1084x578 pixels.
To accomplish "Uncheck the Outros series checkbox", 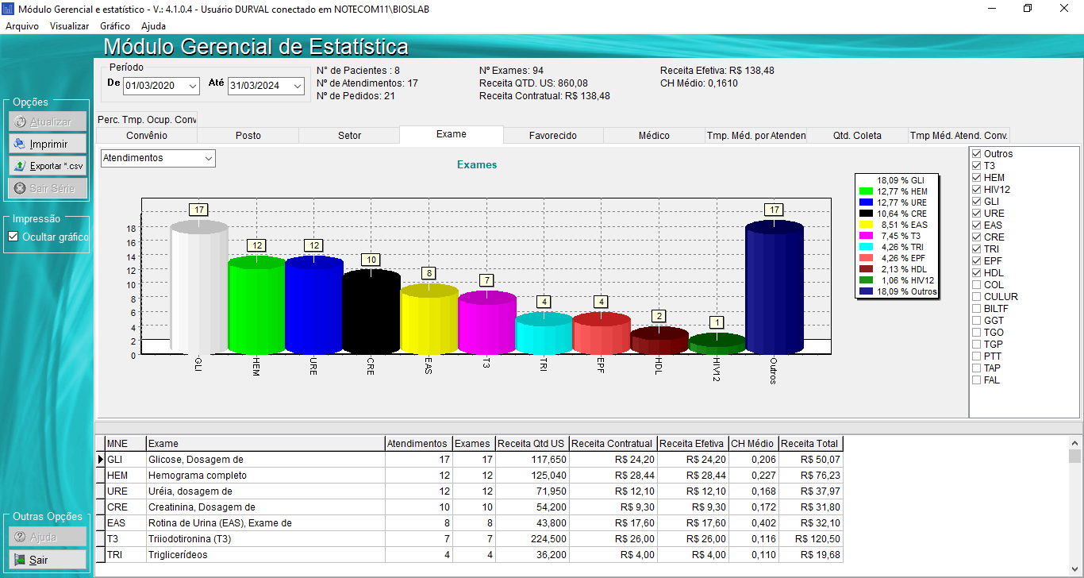I will pyautogui.click(x=976, y=154).
